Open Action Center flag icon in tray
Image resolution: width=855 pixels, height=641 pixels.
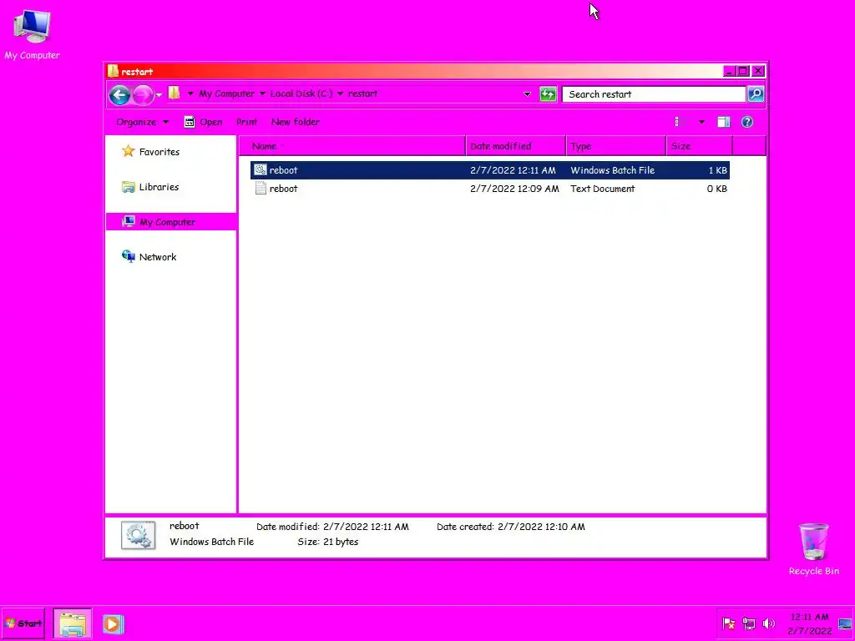[x=728, y=623]
